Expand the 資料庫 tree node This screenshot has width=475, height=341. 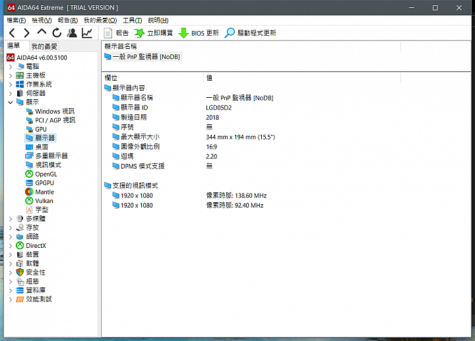[x=11, y=290]
